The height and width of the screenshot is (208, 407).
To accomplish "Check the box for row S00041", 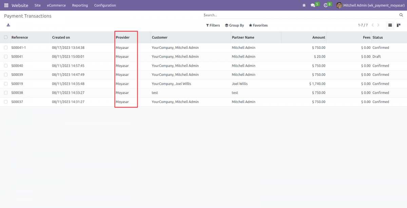I will [x=6, y=57].
